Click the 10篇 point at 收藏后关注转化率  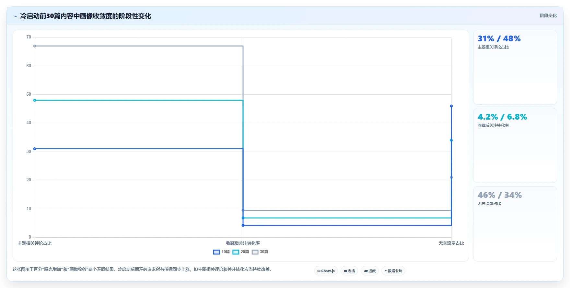(x=243, y=225)
